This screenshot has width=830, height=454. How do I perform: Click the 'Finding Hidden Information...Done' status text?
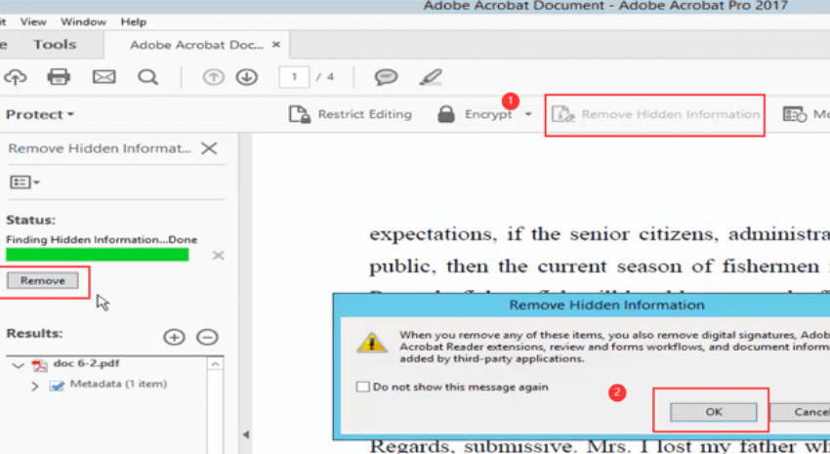(x=102, y=240)
